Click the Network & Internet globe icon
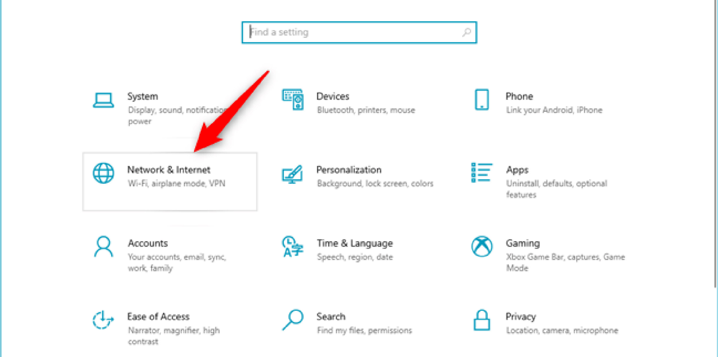Viewport: 718px width, 357px height. (103, 173)
